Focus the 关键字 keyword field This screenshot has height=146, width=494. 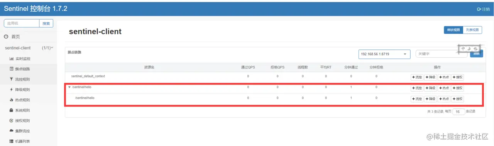point(441,54)
